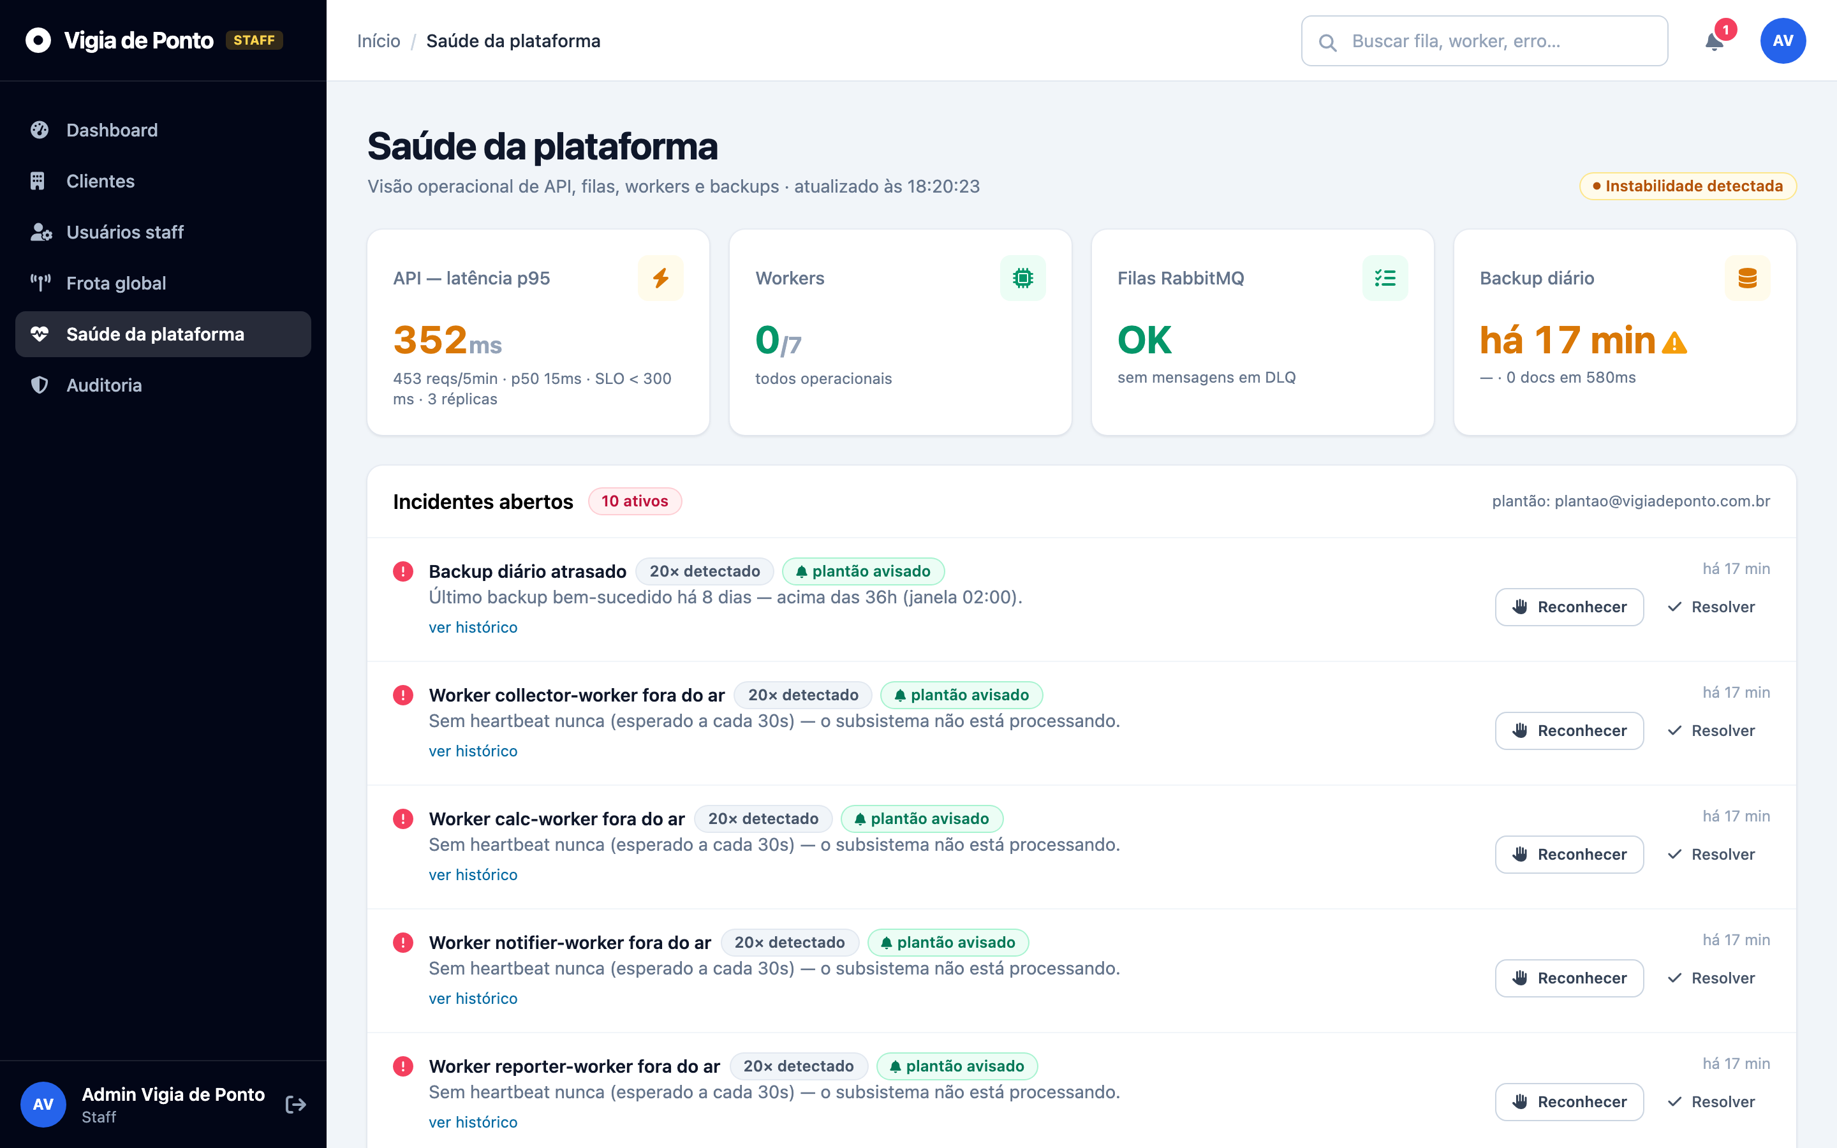Click the alert icon for collector-worker incident
The image size is (1837, 1148).
tap(403, 695)
